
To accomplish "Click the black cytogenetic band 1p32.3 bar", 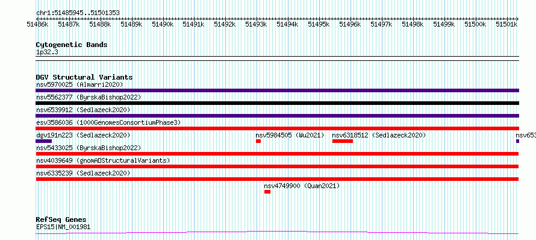I will point(277,58).
